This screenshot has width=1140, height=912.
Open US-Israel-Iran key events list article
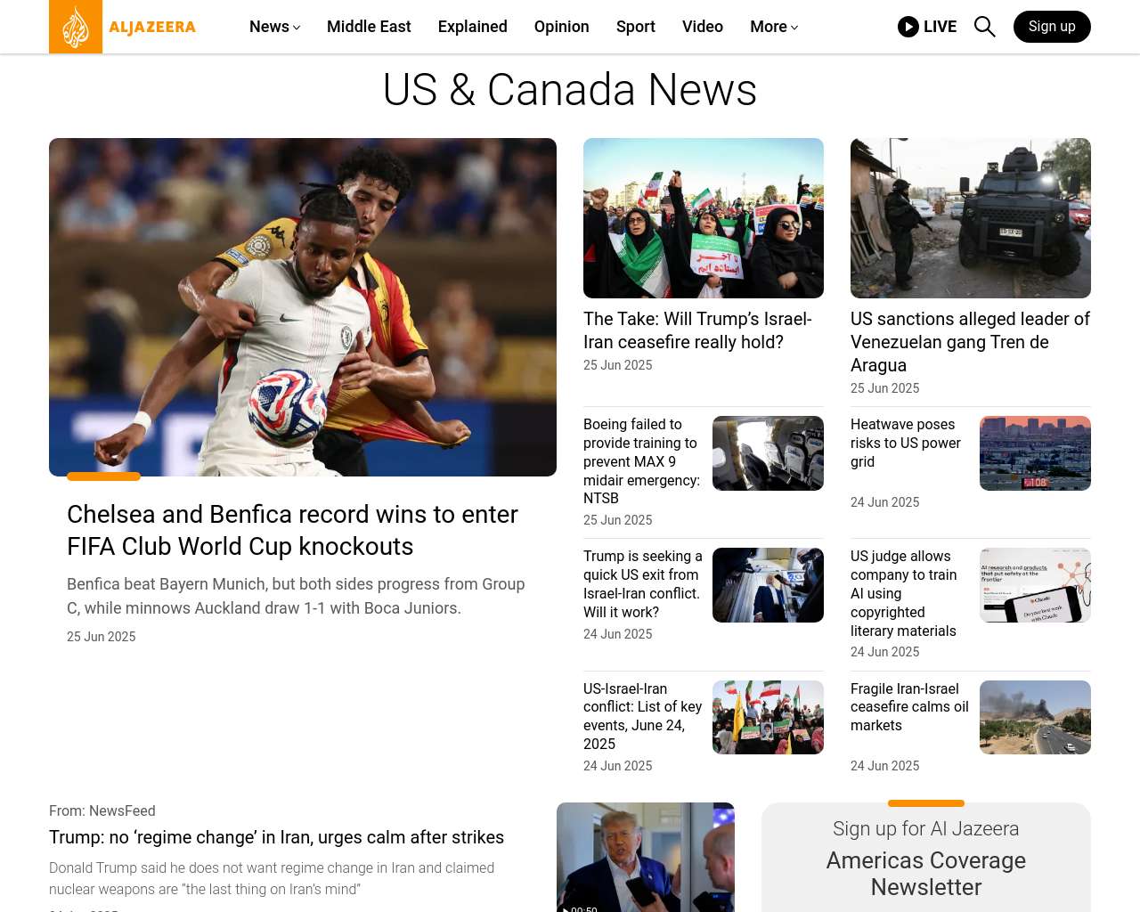642,716
